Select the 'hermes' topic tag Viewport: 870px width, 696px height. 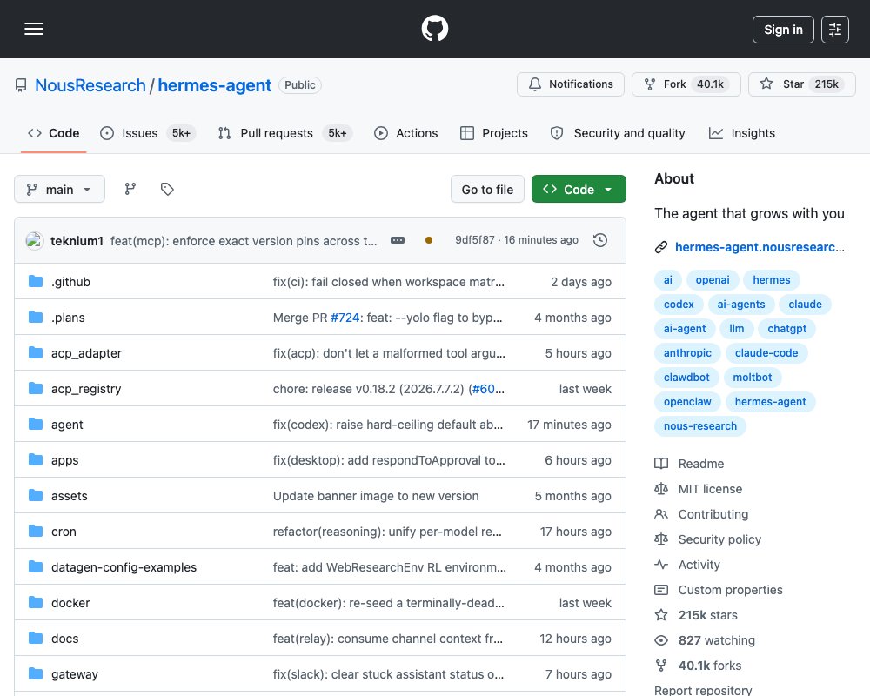(x=771, y=280)
